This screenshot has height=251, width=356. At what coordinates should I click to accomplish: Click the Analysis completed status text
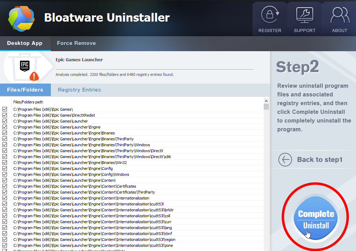point(115,74)
